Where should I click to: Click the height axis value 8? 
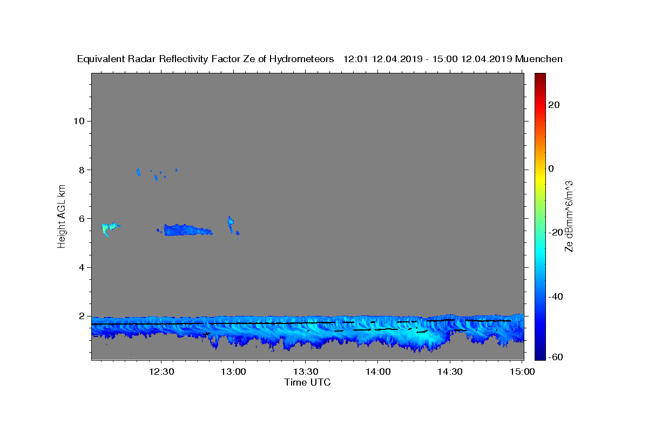coord(82,170)
